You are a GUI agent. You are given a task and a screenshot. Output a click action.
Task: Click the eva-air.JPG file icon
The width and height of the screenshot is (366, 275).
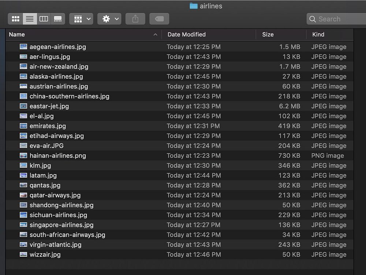[x=23, y=146]
